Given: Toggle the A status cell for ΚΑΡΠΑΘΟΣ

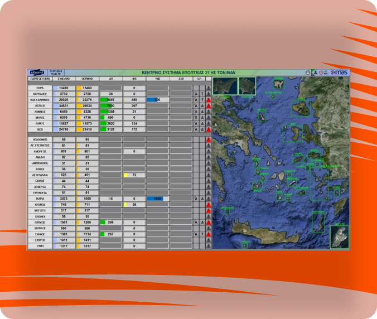Looking at the screenshot, I should pos(196,94).
